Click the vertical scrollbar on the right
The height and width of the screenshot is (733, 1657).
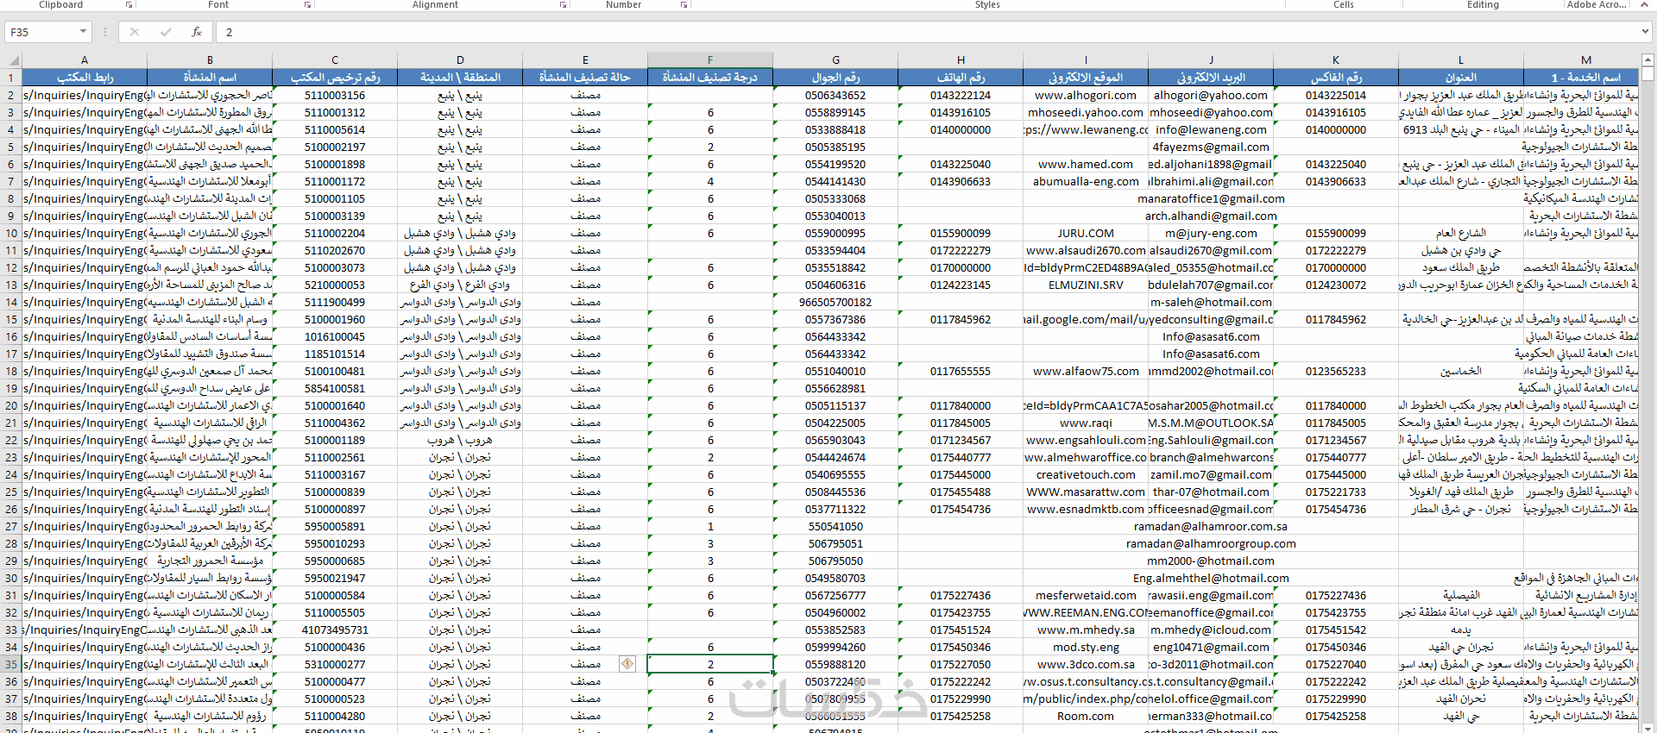(x=1648, y=392)
